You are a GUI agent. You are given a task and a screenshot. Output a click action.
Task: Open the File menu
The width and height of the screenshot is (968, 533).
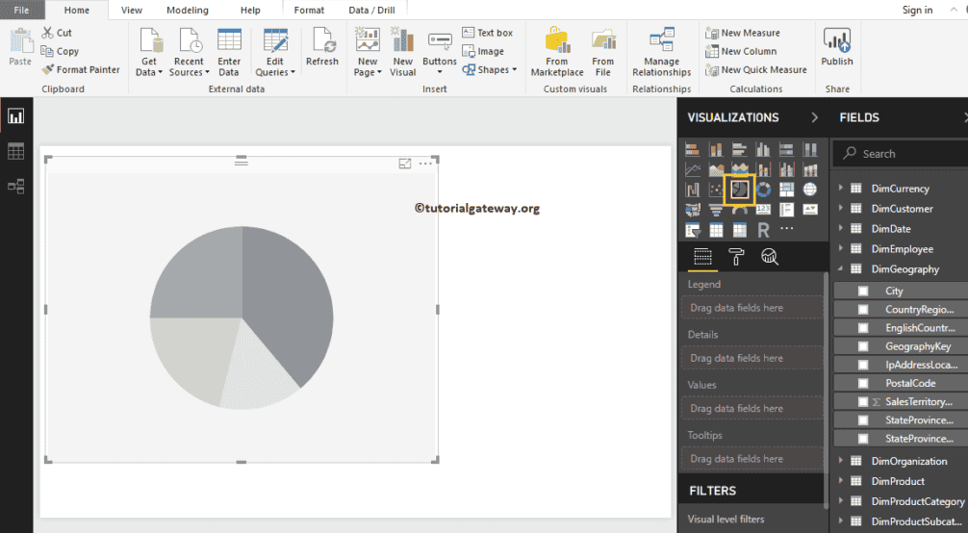click(21, 11)
